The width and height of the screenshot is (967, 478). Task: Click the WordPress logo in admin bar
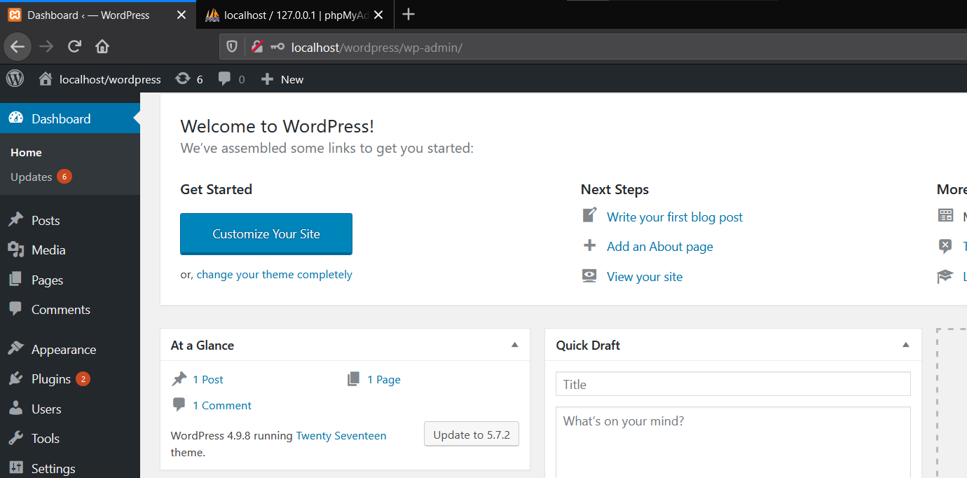(15, 78)
